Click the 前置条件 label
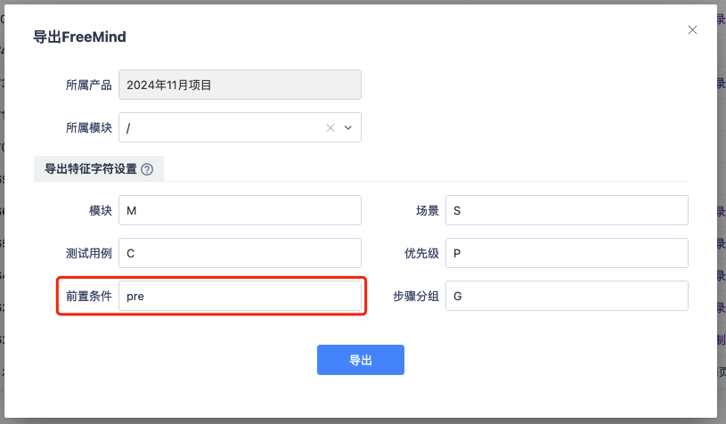This screenshot has height=424, width=726. pos(89,297)
